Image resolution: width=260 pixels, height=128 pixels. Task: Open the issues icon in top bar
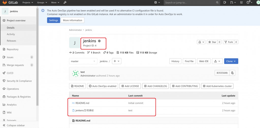point(225,3)
